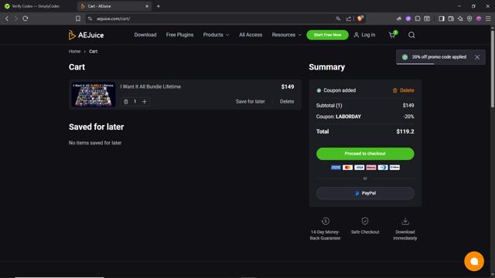
Task: Click the American Express payment logo
Action: pyautogui.click(x=336, y=168)
